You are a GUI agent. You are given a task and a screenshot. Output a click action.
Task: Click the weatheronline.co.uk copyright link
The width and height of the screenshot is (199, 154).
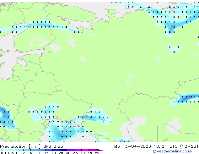point(173,151)
